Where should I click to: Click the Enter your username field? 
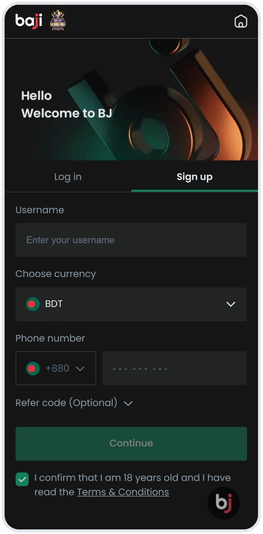pyautogui.click(x=131, y=240)
